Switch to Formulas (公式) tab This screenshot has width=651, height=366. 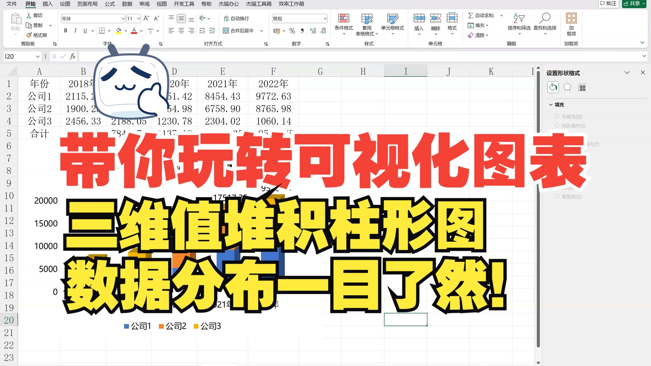(110, 4)
